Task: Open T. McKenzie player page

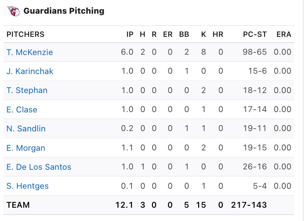Action: point(30,52)
